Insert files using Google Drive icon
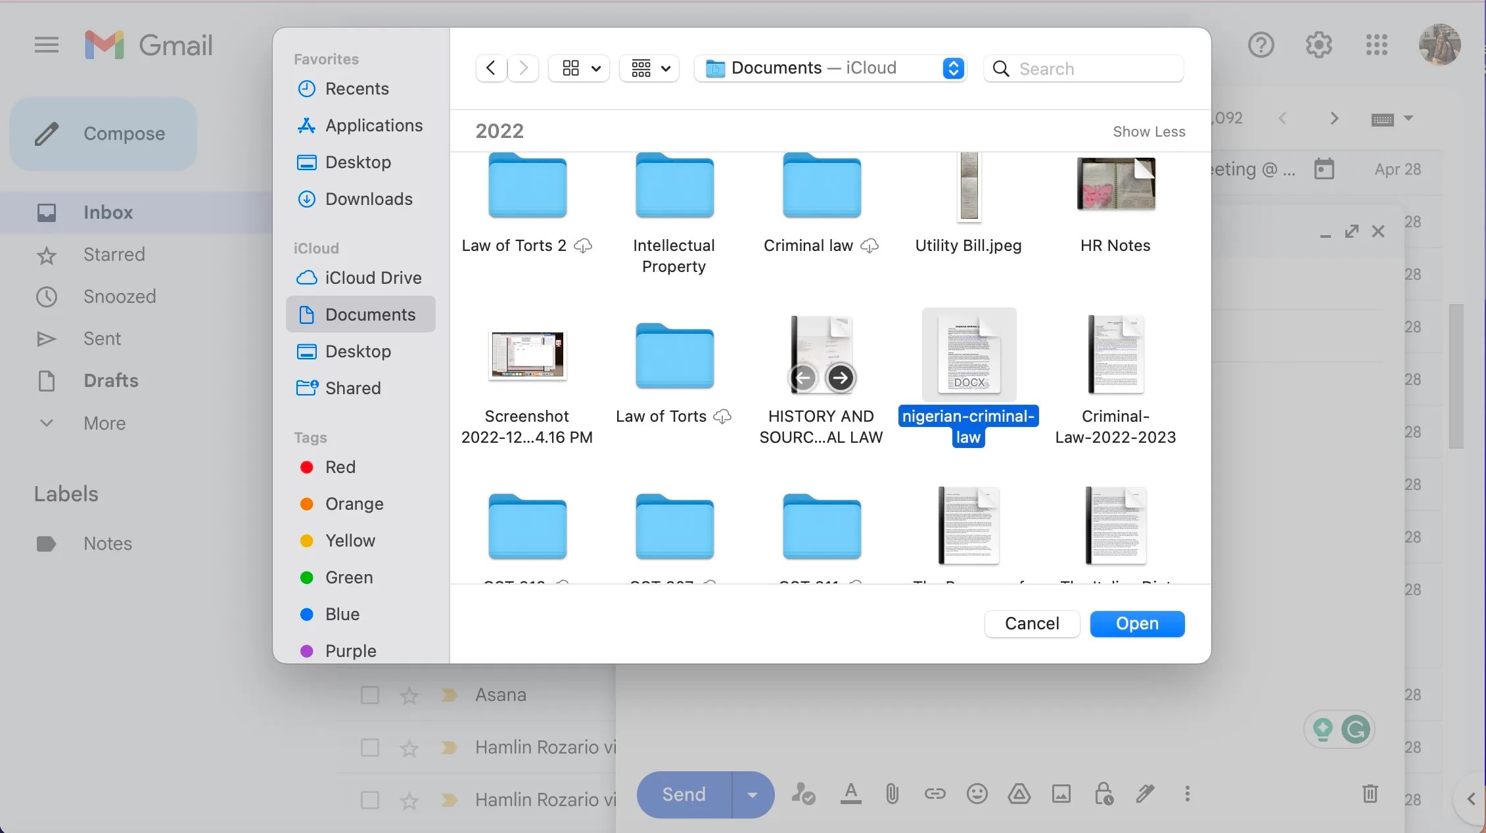 click(1019, 794)
